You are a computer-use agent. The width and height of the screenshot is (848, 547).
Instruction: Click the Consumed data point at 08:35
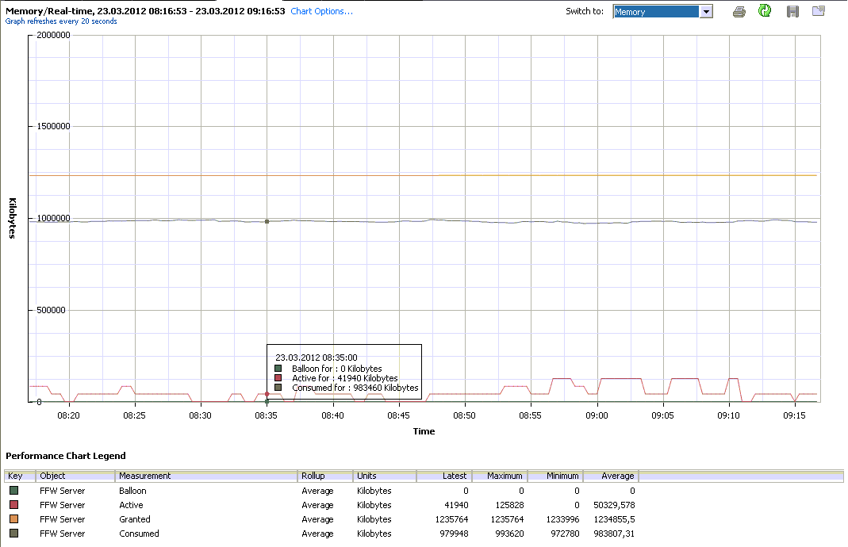(267, 221)
